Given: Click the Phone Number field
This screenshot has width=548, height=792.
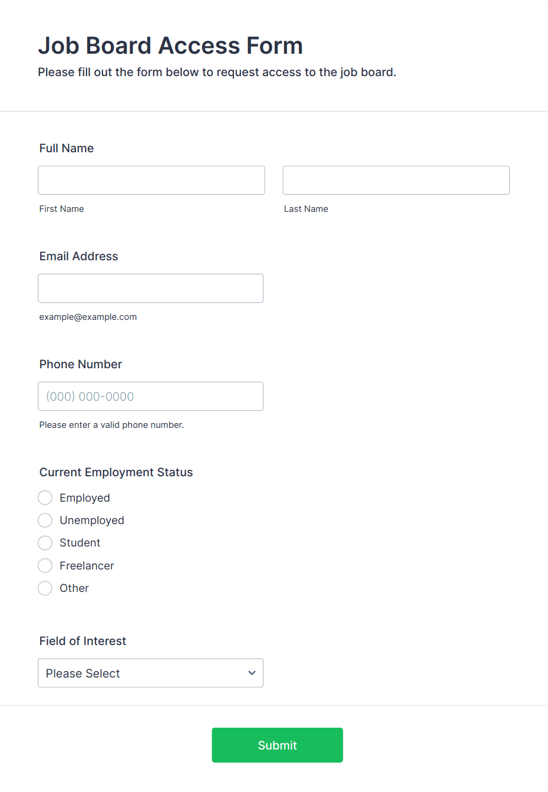Looking at the screenshot, I should point(151,396).
